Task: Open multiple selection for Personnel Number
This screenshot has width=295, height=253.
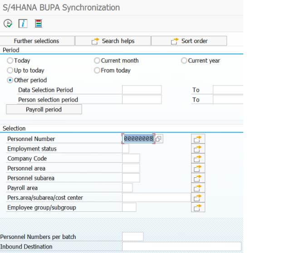Action: coord(198,139)
